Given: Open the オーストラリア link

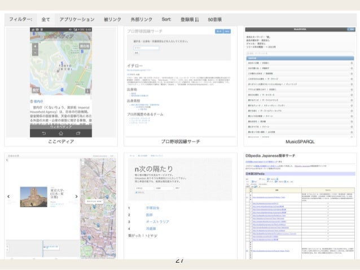Looking at the screenshot, I should coord(157,222).
